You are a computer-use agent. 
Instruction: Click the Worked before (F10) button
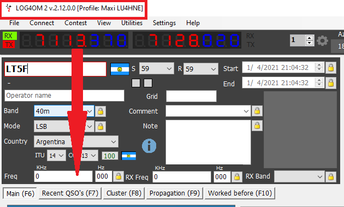(240, 193)
